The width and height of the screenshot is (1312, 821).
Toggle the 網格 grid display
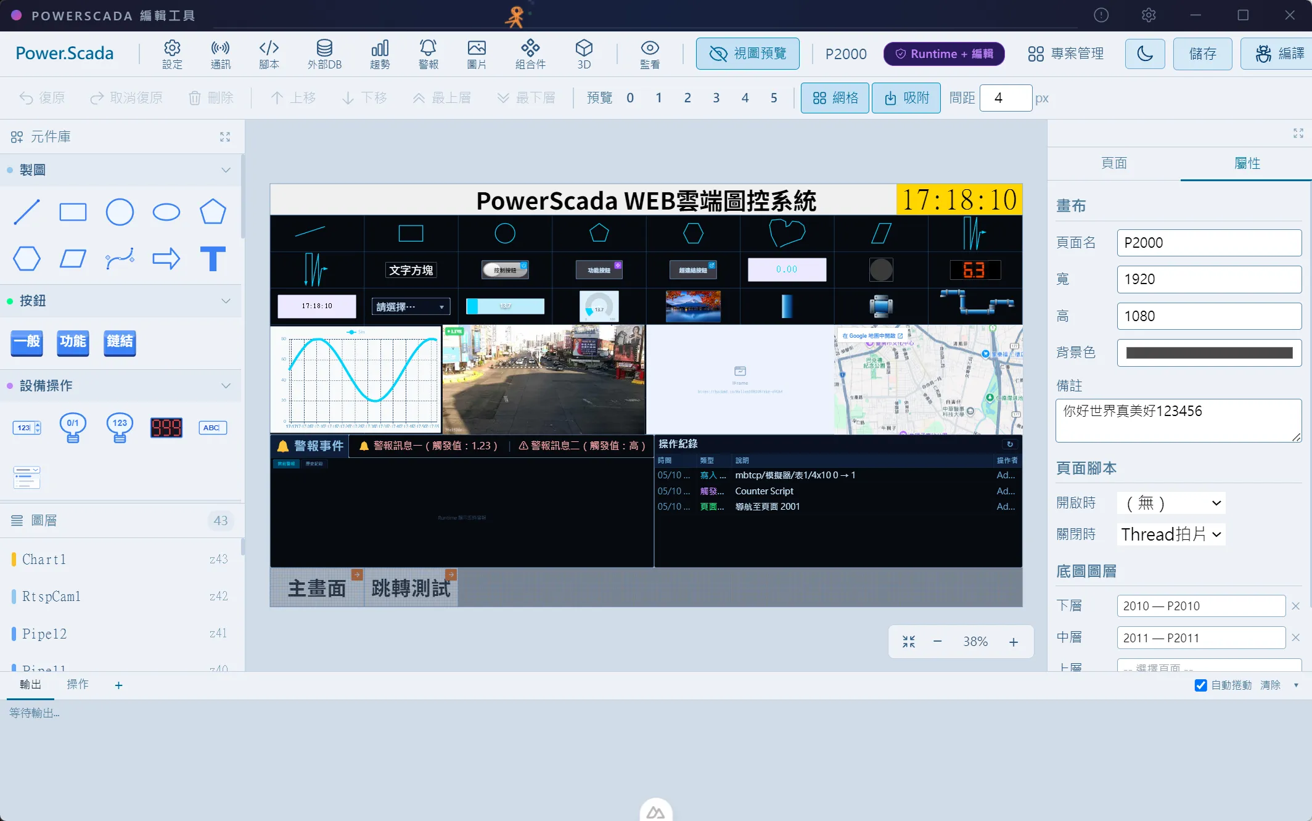pos(835,98)
